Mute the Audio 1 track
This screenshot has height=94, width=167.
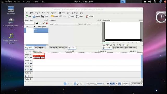(28, 76)
